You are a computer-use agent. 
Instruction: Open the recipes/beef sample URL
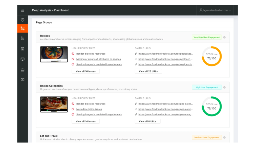165,59
